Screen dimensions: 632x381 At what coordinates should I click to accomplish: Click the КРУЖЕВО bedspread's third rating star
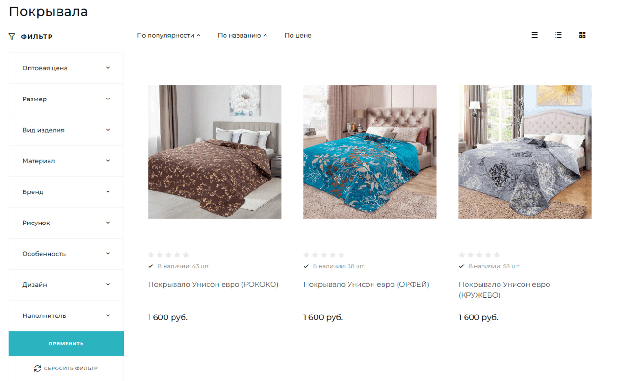479,255
